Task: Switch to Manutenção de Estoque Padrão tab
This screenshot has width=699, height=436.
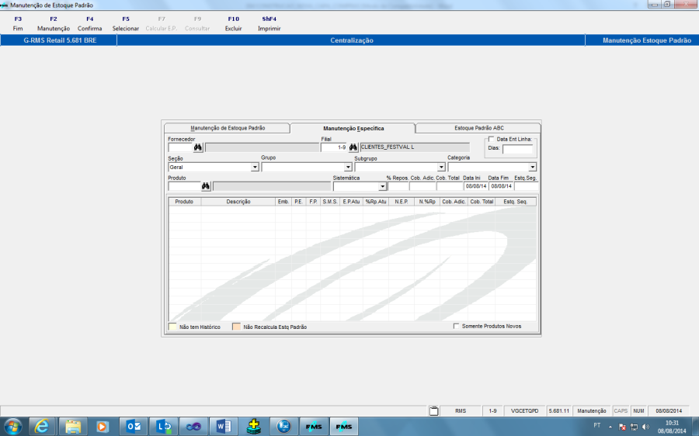Action: coord(228,128)
